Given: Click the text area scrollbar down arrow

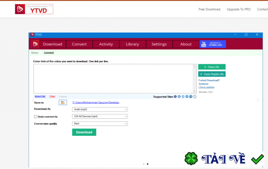Looking at the screenshot, I should point(195,91).
